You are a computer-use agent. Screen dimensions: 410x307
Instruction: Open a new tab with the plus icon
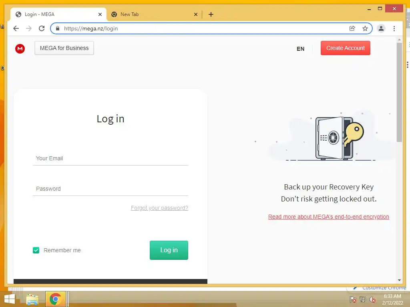click(x=211, y=14)
